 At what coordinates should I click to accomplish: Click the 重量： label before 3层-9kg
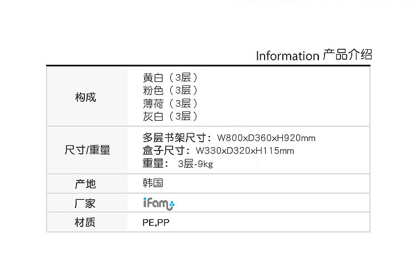click(155, 163)
